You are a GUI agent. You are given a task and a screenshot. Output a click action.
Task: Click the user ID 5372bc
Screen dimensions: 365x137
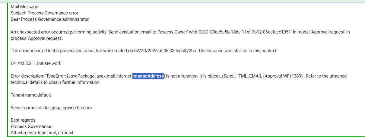click(x=189, y=51)
